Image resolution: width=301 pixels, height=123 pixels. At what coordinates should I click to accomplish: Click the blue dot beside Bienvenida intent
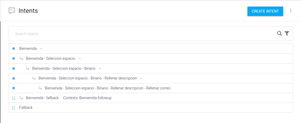(x=14, y=49)
